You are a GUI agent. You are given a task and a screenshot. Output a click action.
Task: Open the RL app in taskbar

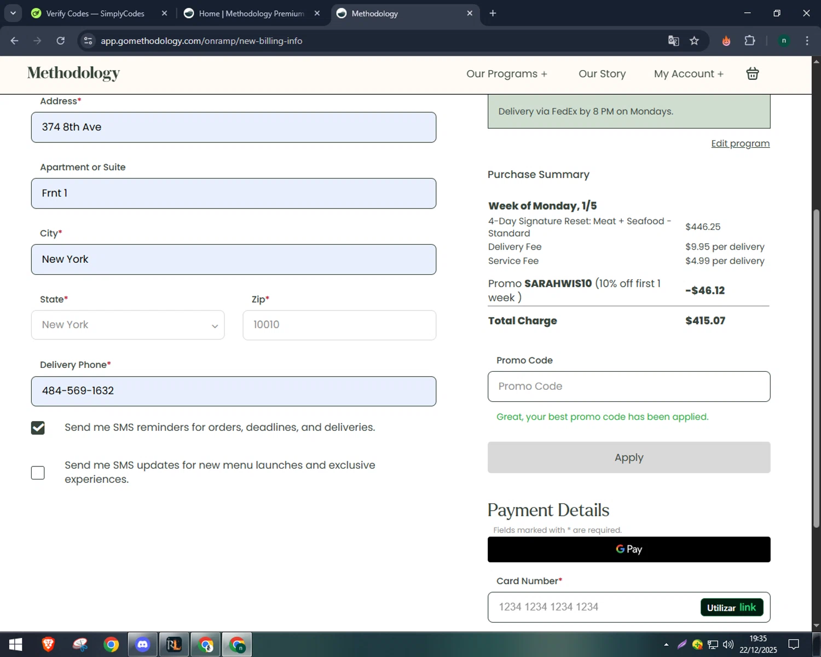click(174, 644)
